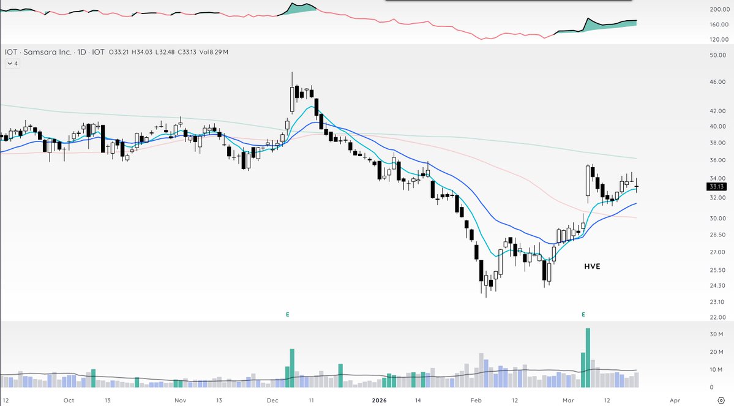Click the 1D interval label in legend

coord(81,52)
